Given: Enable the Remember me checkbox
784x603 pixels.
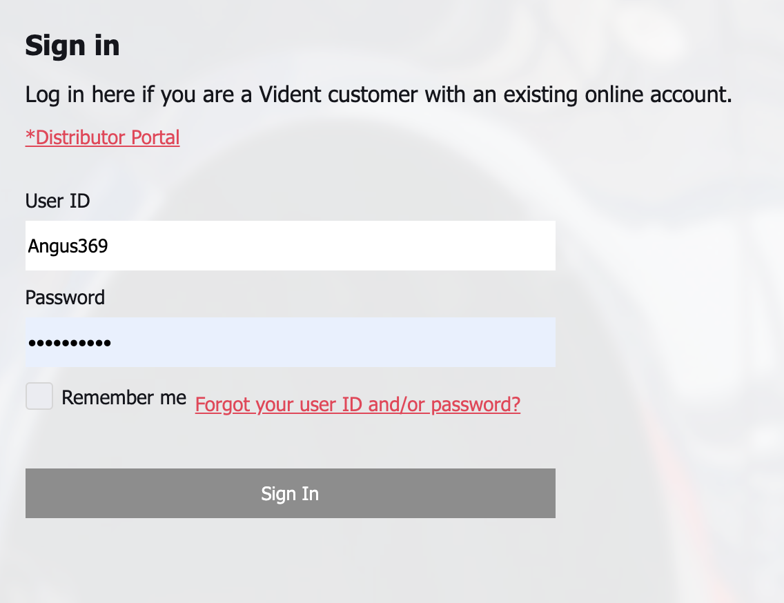Looking at the screenshot, I should tap(39, 396).
